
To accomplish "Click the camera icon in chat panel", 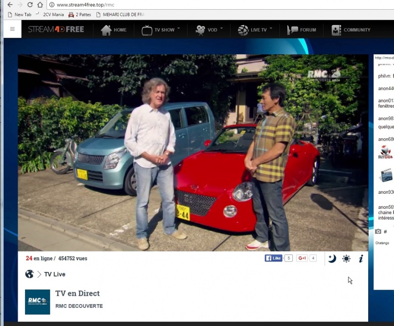I will (x=378, y=231).
